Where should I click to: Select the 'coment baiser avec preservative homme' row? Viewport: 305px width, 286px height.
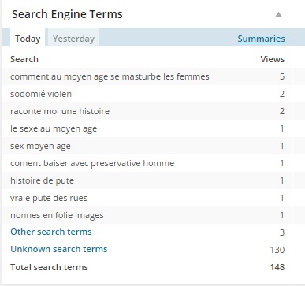147,163
